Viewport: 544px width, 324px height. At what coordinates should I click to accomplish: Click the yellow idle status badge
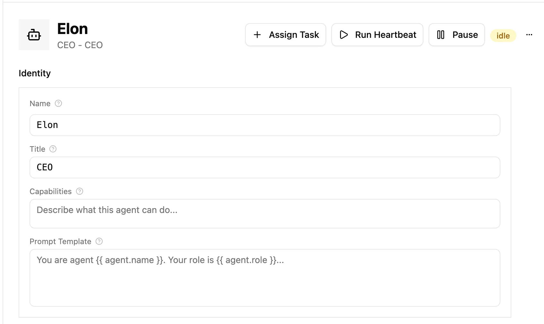click(x=503, y=36)
